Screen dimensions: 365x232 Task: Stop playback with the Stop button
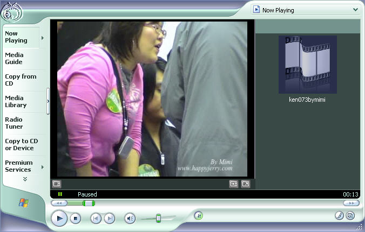coord(76,219)
